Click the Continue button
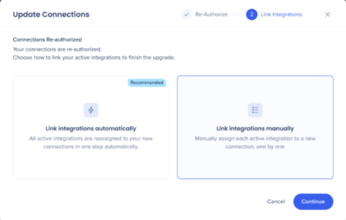 (313, 202)
